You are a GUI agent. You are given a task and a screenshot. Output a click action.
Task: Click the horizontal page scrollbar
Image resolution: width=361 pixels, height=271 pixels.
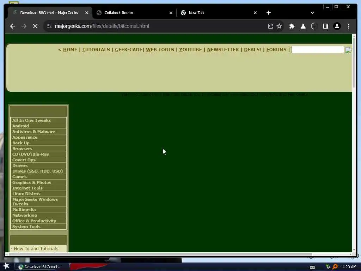click(x=160, y=254)
